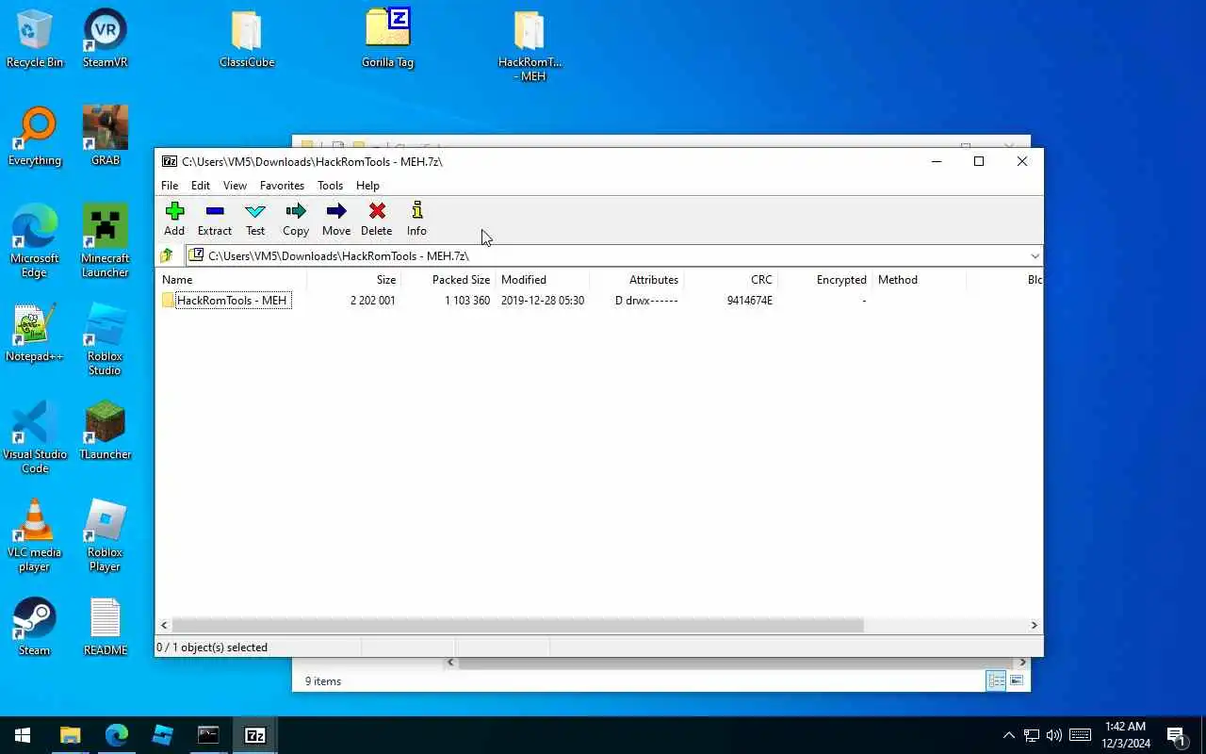Click the archive path address field
The width and height of the screenshot is (1206, 754).
(607, 256)
